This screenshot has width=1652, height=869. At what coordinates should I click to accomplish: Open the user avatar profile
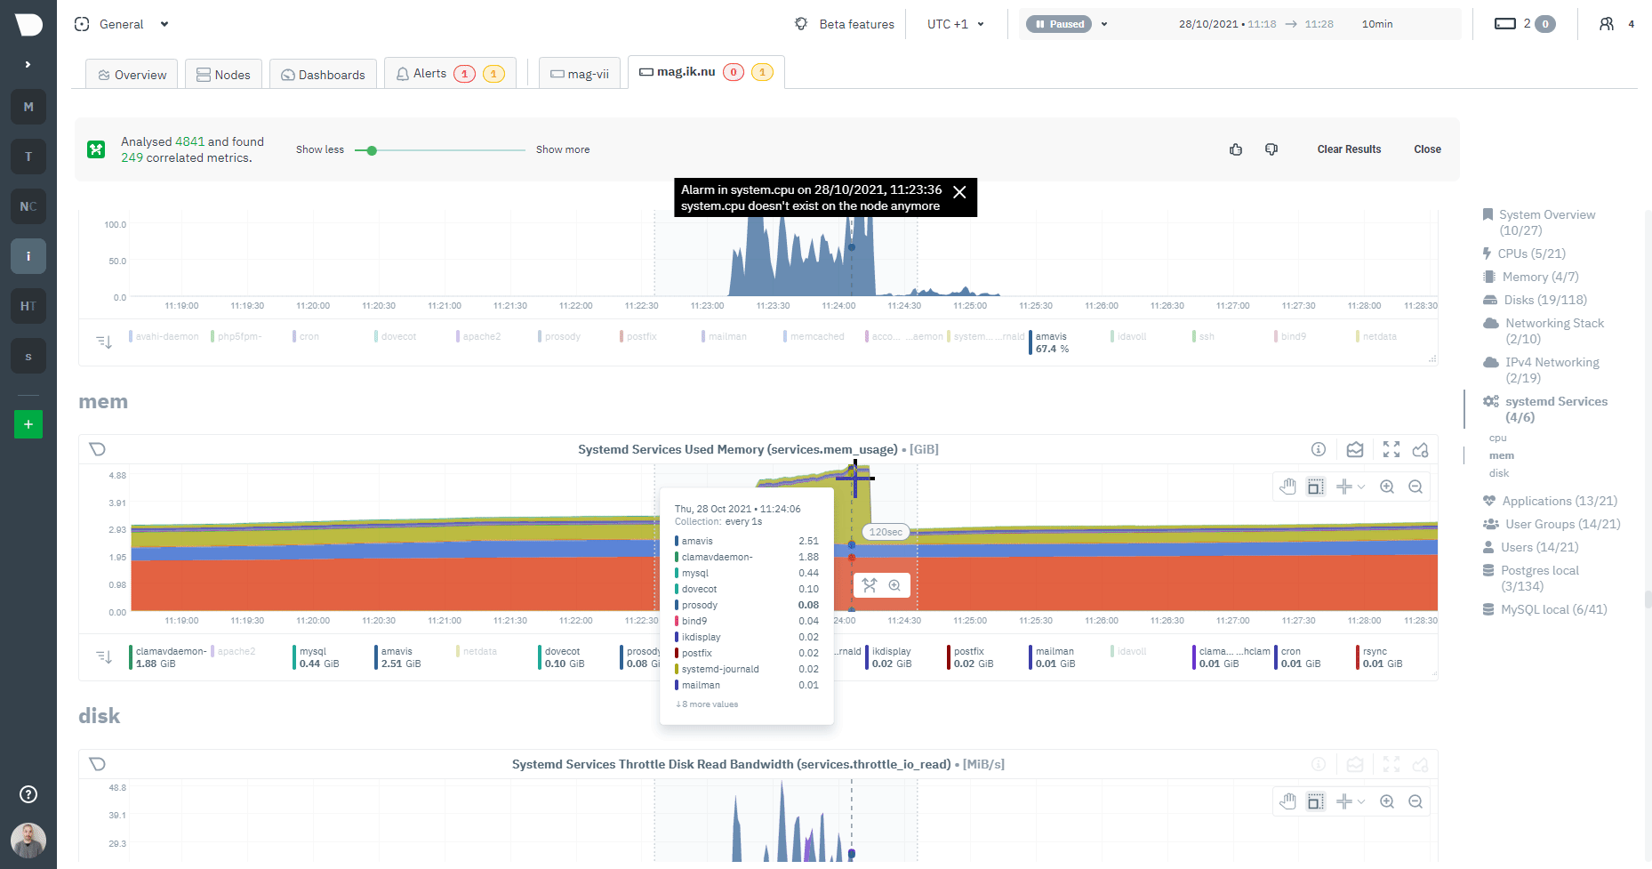[x=28, y=841]
